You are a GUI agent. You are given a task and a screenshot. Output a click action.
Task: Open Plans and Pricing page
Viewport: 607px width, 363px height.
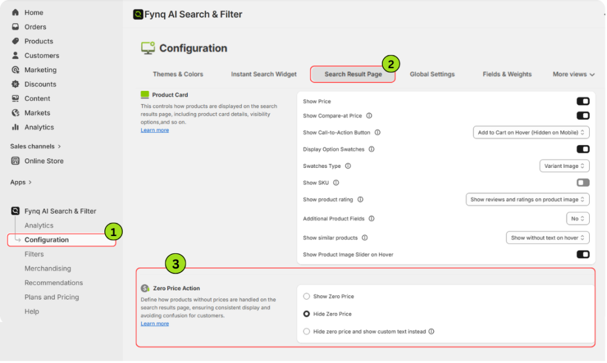[52, 297]
